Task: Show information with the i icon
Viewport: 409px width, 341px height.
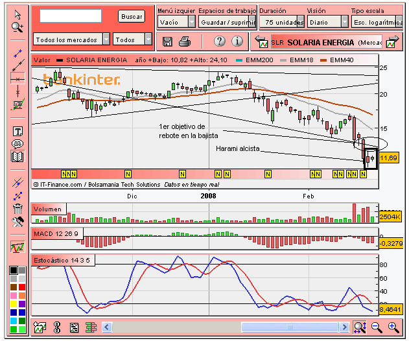Action: 237,41
